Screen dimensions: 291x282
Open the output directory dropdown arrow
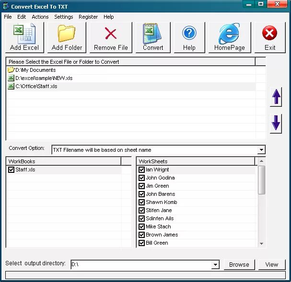215,265
